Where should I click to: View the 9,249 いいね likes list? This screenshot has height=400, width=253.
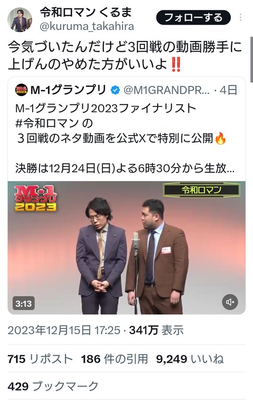pyautogui.click(x=190, y=359)
